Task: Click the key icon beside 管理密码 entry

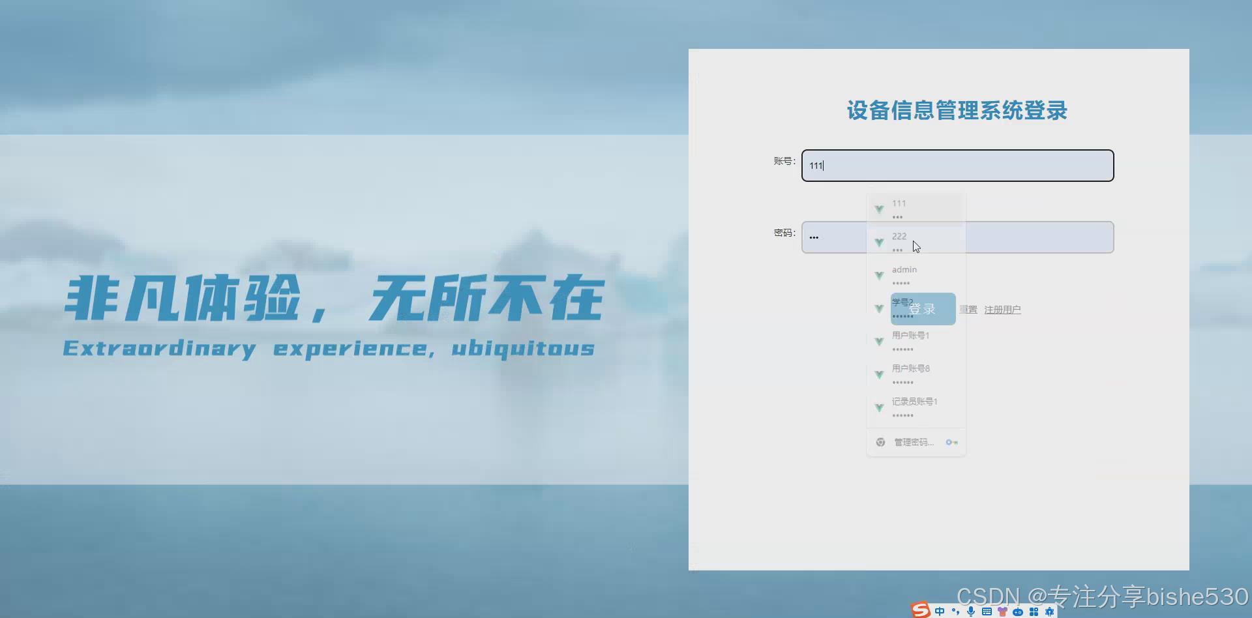Action: pos(951,442)
